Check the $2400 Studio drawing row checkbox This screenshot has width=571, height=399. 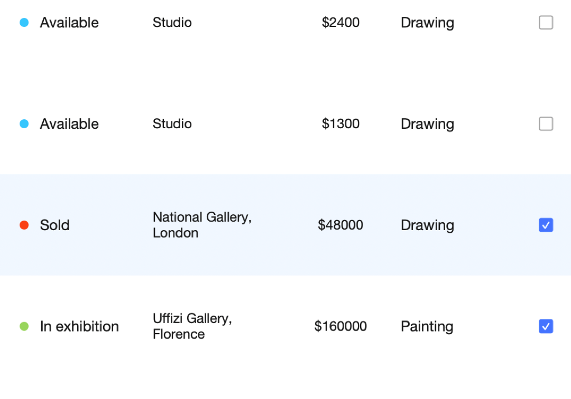pos(546,23)
